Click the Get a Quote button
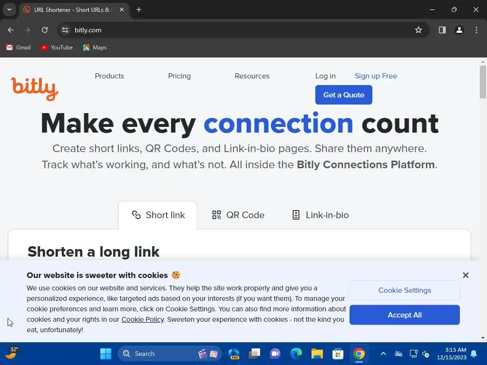This screenshot has height=365, width=487. pos(343,95)
